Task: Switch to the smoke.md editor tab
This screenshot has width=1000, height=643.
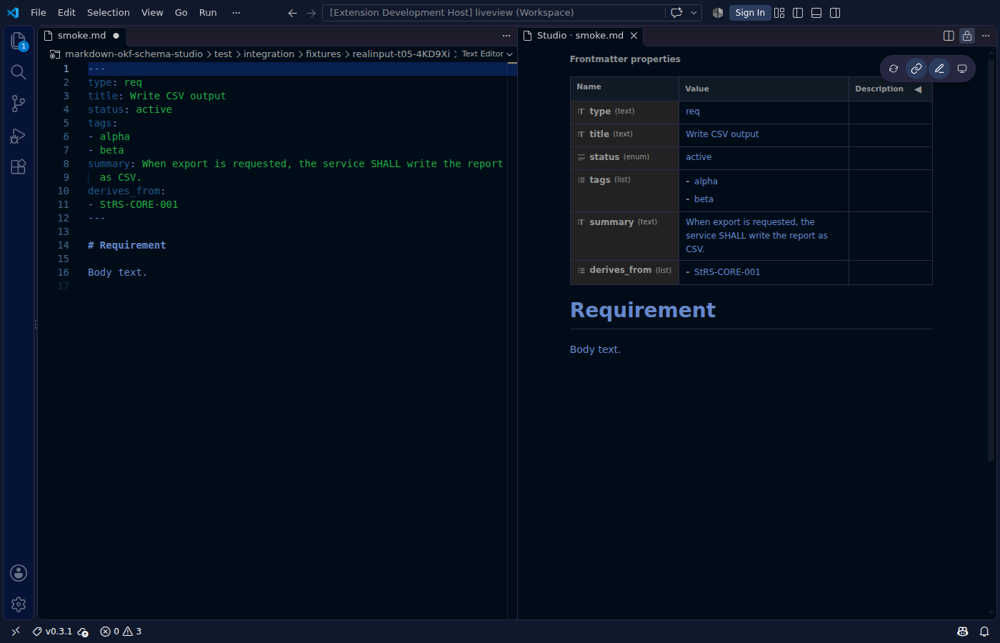Action: 82,36
